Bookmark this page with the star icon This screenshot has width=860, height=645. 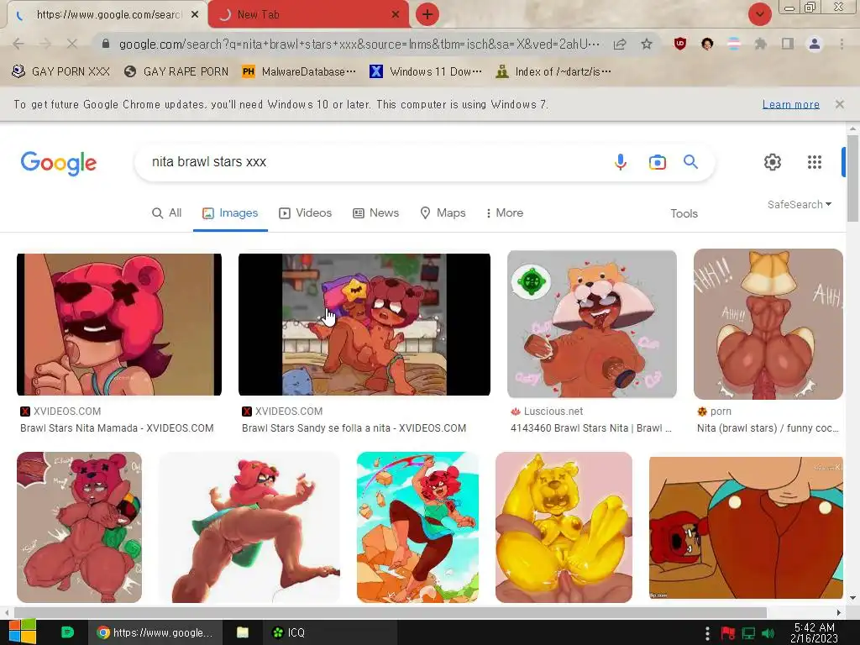647,44
